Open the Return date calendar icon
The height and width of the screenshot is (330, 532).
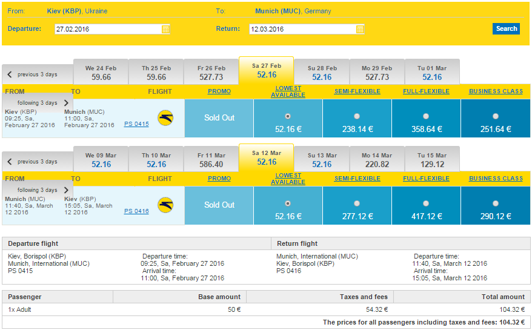tap(360, 29)
